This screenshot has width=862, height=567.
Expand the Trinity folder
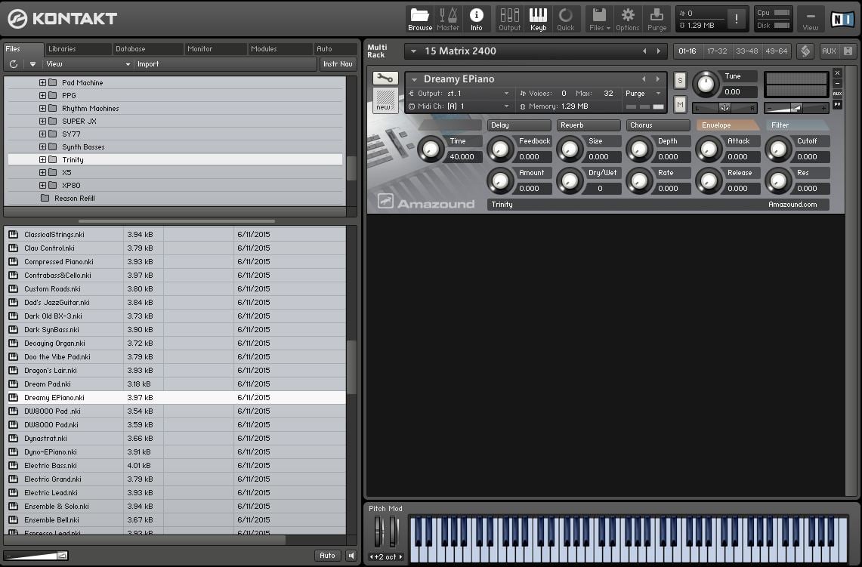pyautogui.click(x=42, y=160)
